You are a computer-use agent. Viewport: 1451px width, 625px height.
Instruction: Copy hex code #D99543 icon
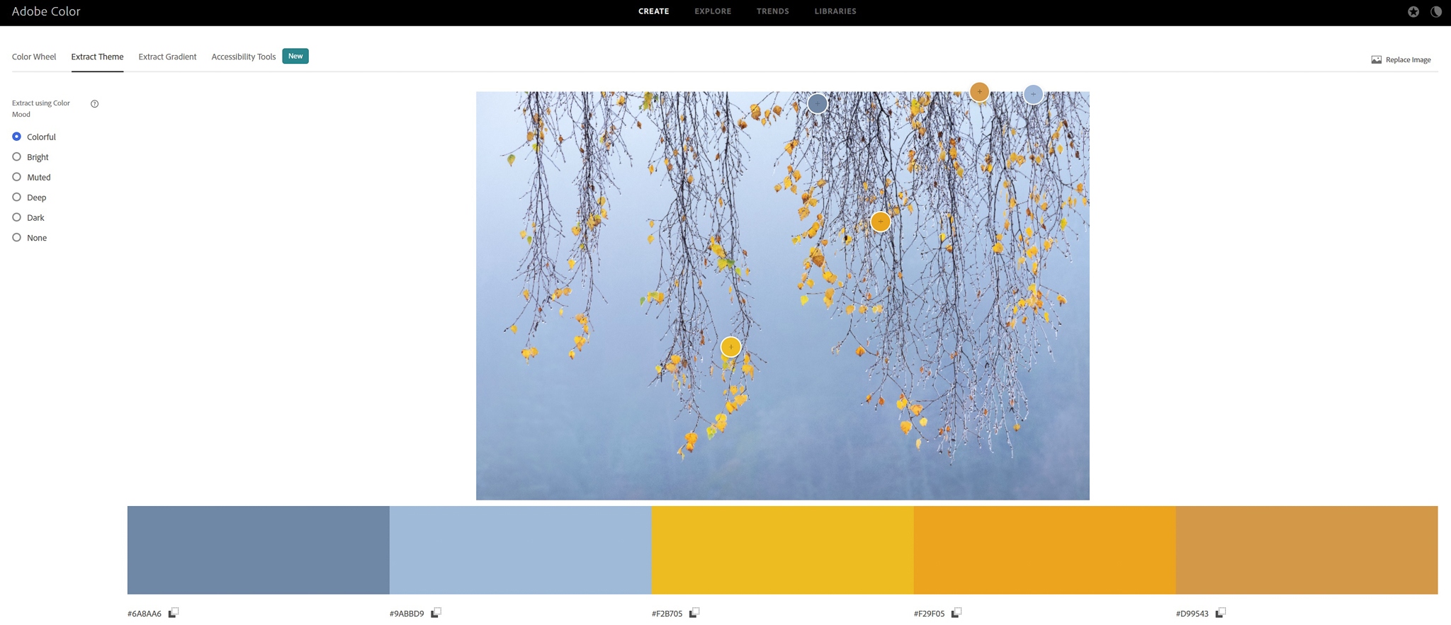tap(1221, 613)
